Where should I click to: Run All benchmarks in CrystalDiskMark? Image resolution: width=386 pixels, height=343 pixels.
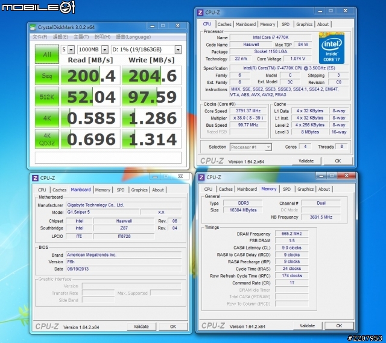coord(47,54)
